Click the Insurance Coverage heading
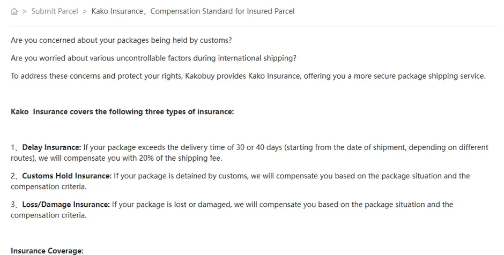 tap(47, 251)
